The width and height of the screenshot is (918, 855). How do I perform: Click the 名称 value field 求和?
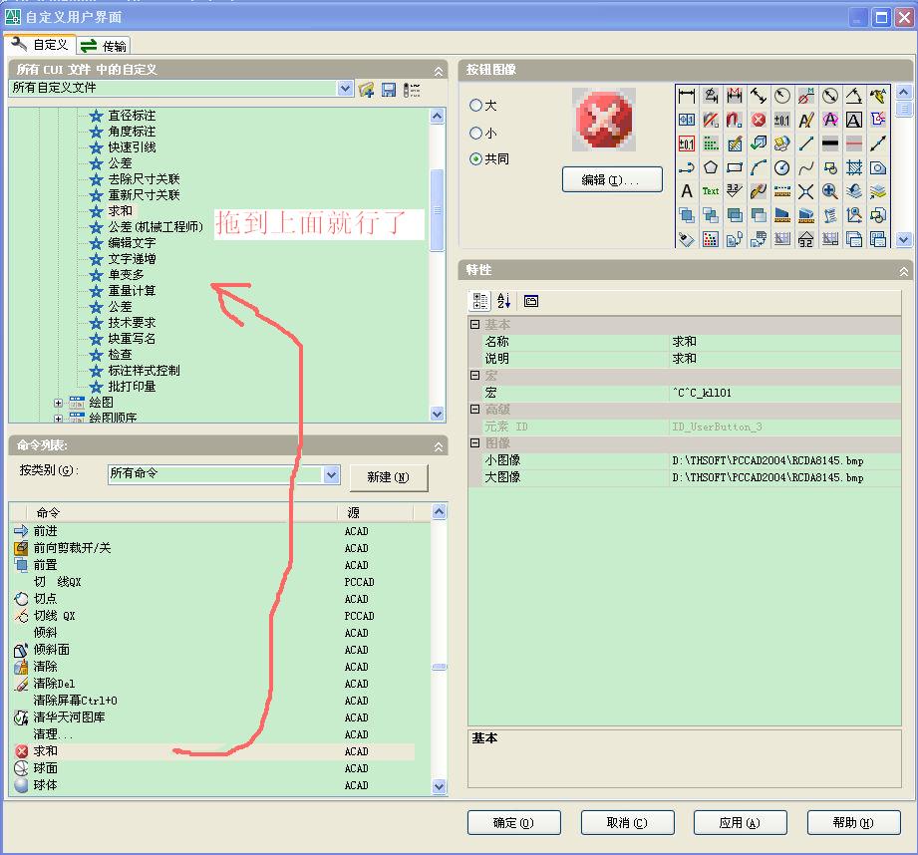(x=785, y=341)
